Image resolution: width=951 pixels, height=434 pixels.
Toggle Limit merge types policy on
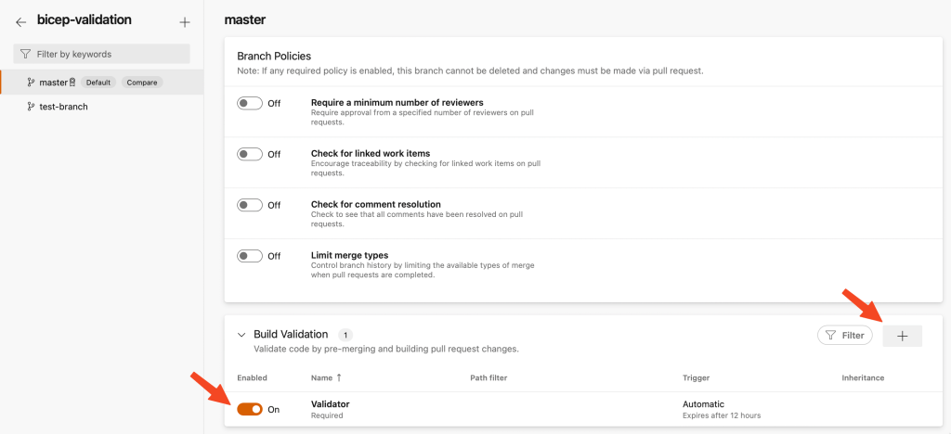(x=250, y=256)
